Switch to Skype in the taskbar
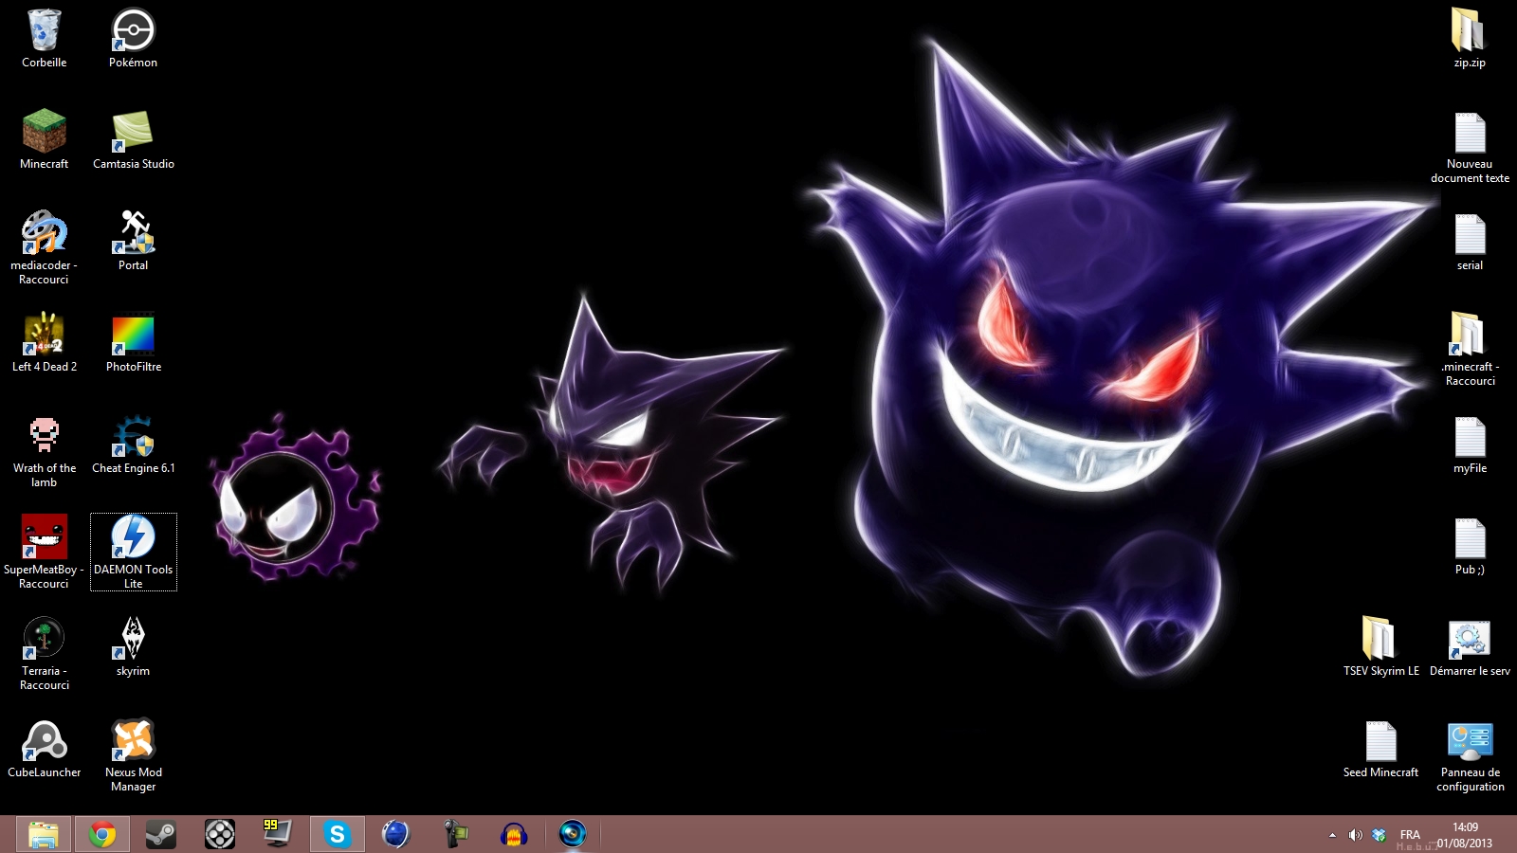Screen dimensions: 1517x853 point(337,834)
